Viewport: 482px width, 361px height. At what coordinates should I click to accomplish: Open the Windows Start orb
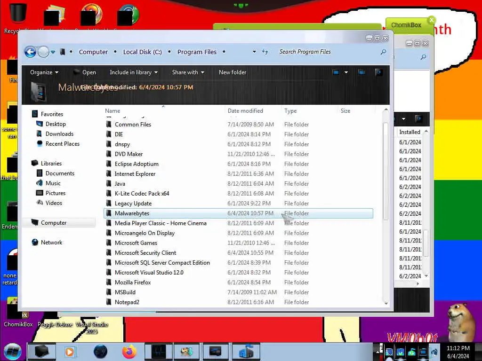[x=13, y=352]
